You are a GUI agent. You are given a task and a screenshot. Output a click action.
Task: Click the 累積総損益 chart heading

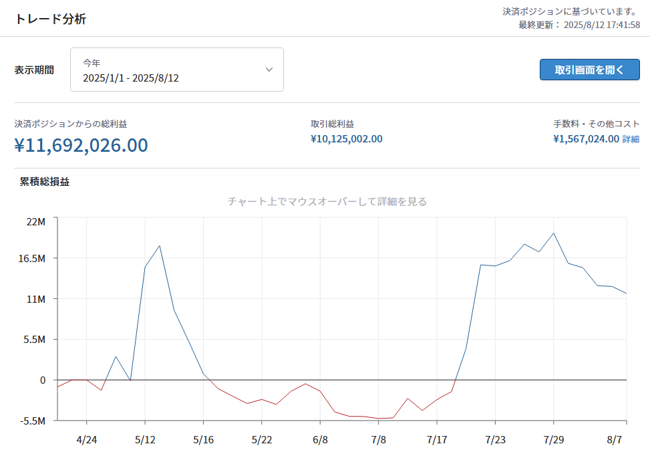click(x=45, y=182)
